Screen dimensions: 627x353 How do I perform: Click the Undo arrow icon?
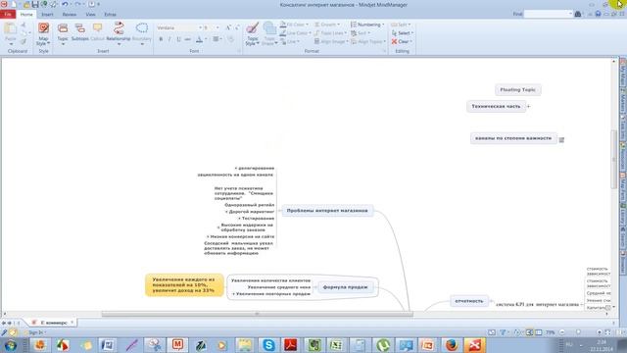pyautogui.click(x=65, y=4)
